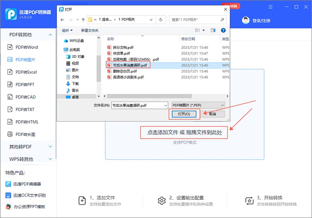Close the 打开 dialog

click(x=225, y=9)
